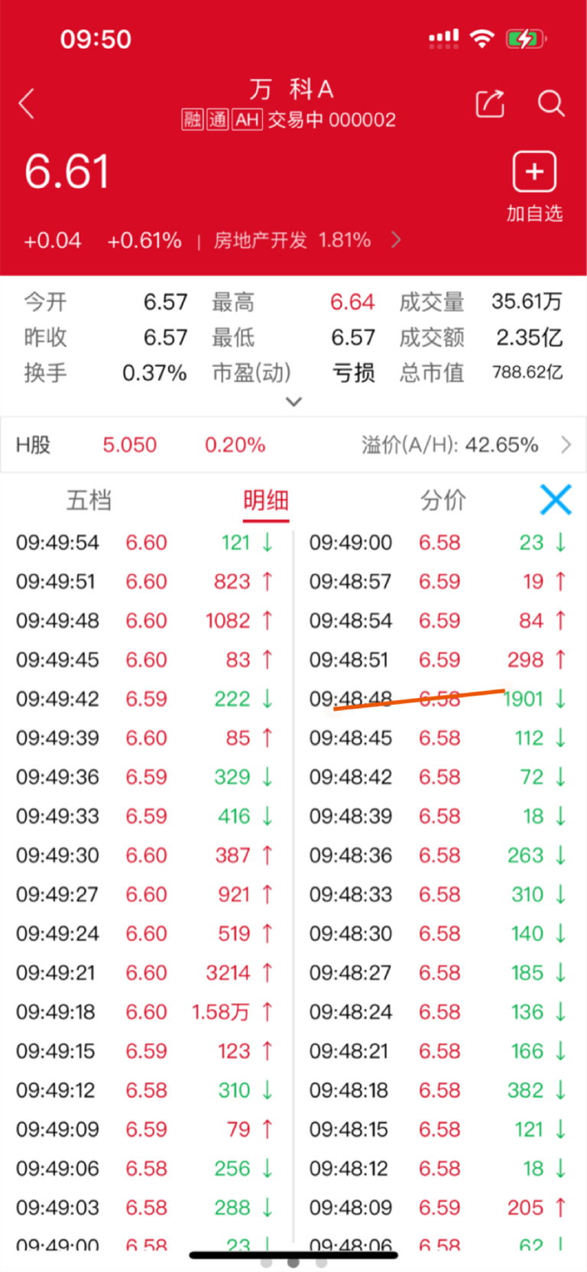587x1272 pixels.
Task: Tap the down arrow in 09:48:15 row
Action: click(560, 1129)
